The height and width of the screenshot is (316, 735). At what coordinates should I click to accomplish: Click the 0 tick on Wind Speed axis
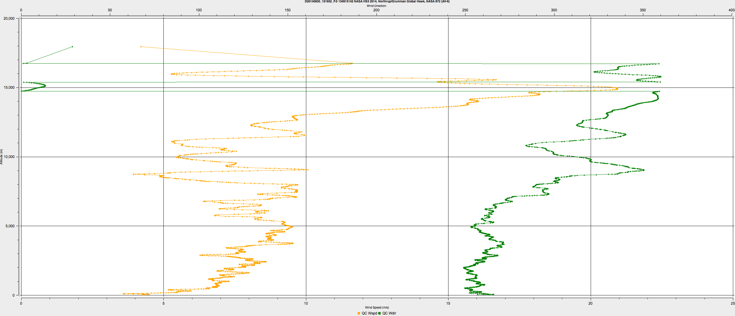click(21, 303)
